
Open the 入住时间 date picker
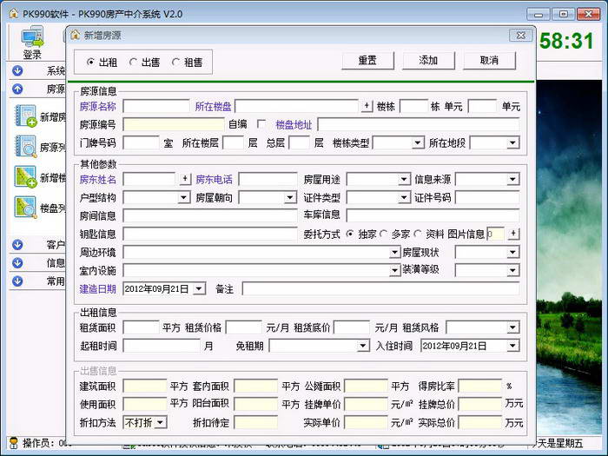point(513,346)
